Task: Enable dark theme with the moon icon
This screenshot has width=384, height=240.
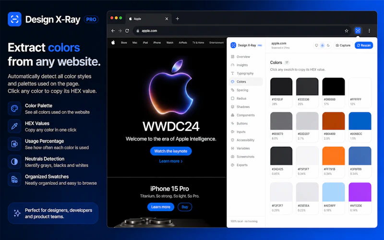Action: tap(328, 45)
